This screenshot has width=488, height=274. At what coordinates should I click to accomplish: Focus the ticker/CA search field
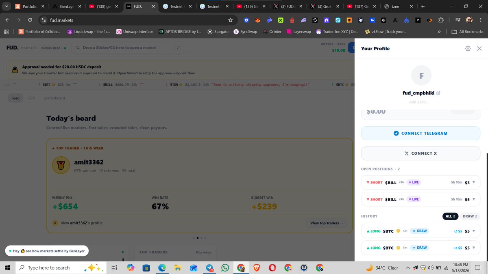click(x=128, y=47)
